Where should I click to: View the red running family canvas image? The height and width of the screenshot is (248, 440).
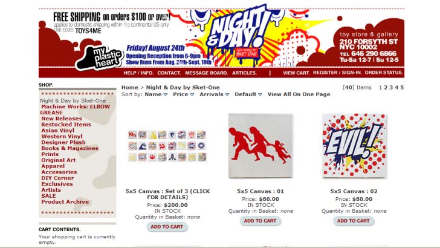click(260, 146)
